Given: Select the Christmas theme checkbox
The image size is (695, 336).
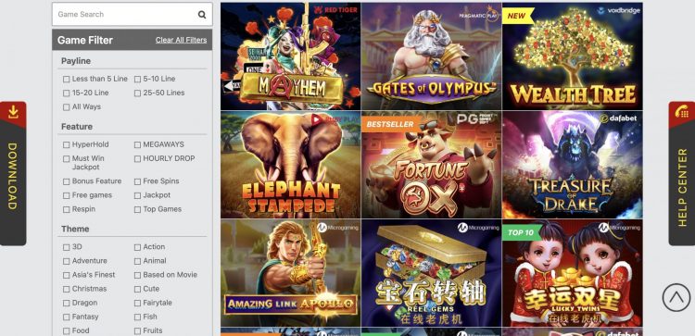Looking at the screenshot, I should [x=67, y=290].
